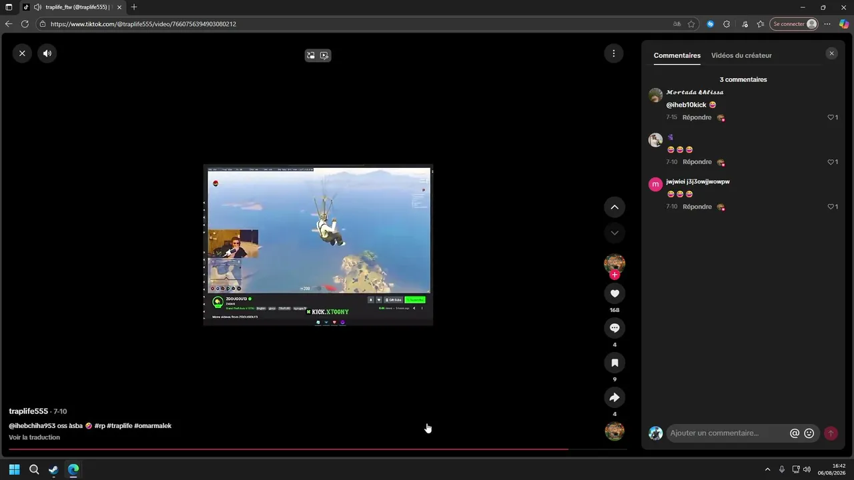Open jwjwiei j3j3owjjwowpw's profile name
Image resolution: width=854 pixels, height=480 pixels.
pos(698,181)
